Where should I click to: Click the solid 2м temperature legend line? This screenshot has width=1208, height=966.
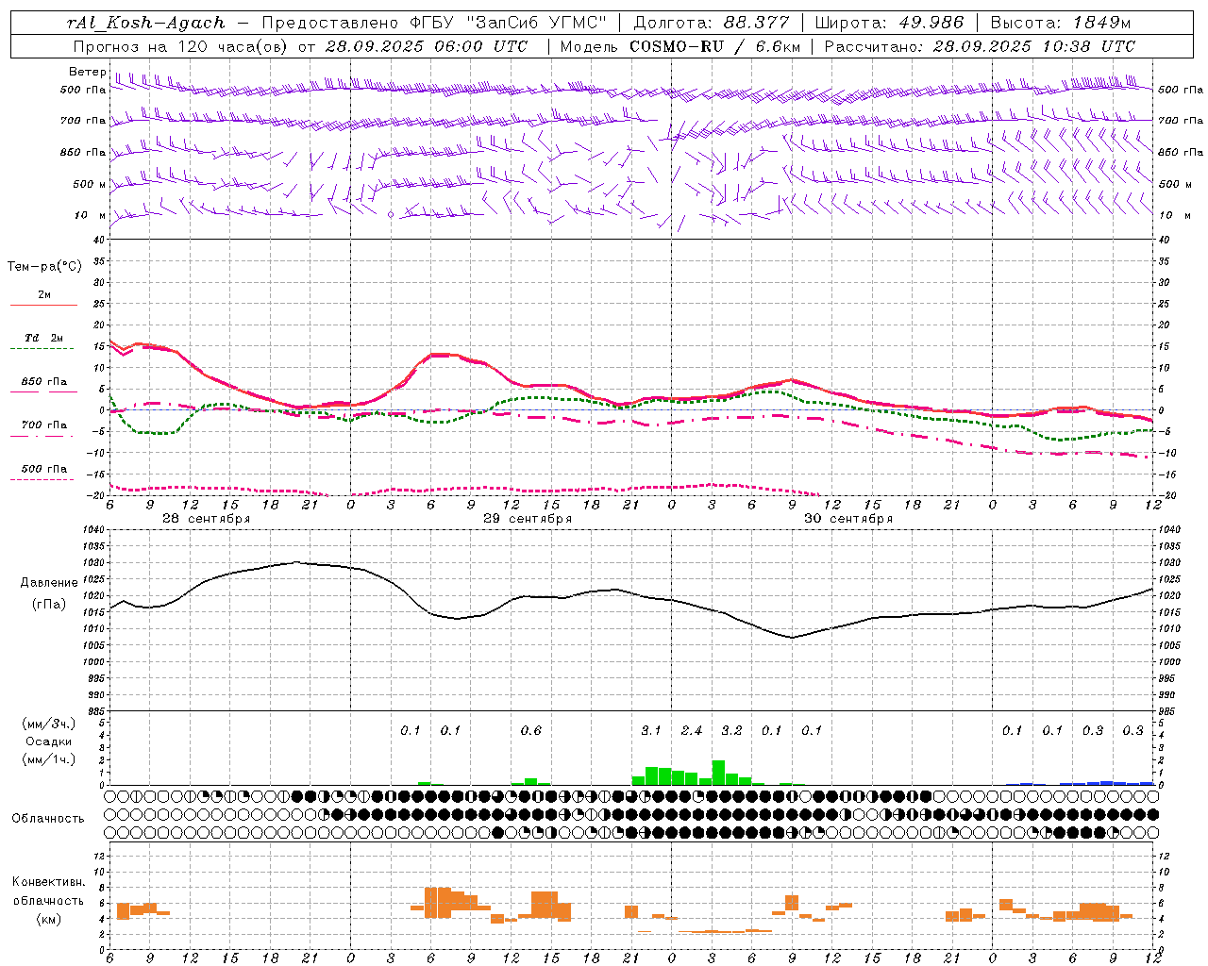(x=43, y=306)
